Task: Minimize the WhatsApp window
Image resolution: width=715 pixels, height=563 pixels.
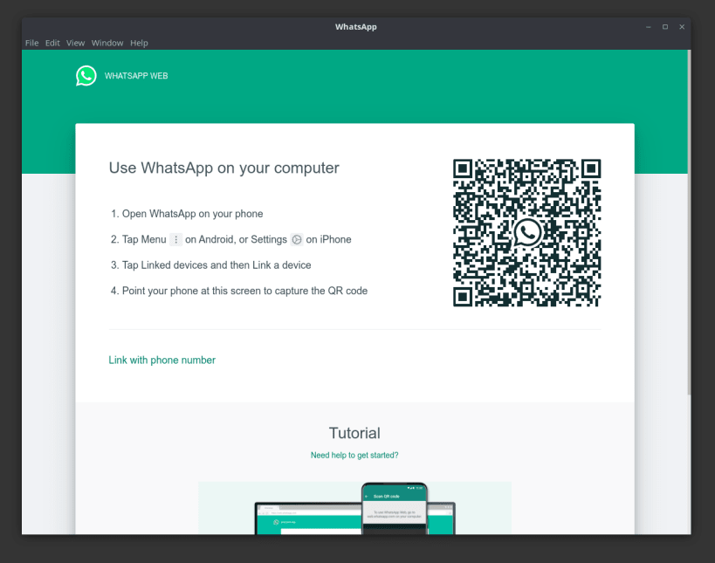Action: tap(648, 27)
